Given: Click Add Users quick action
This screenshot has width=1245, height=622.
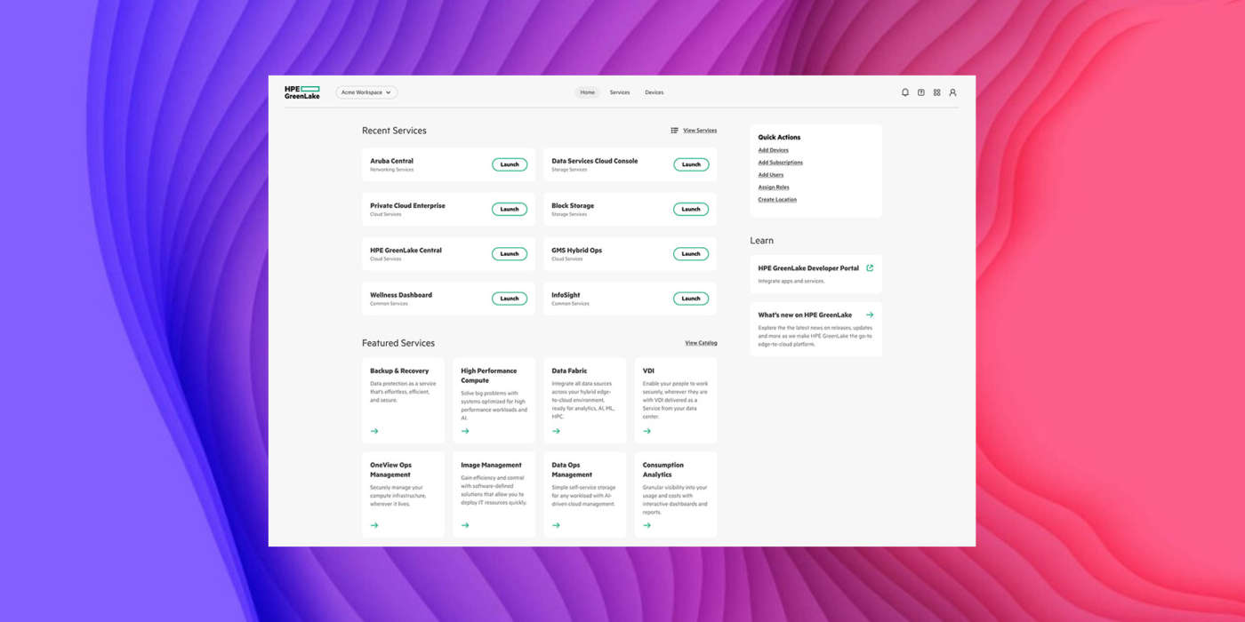Looking at the screenshot, I should 770,175.
